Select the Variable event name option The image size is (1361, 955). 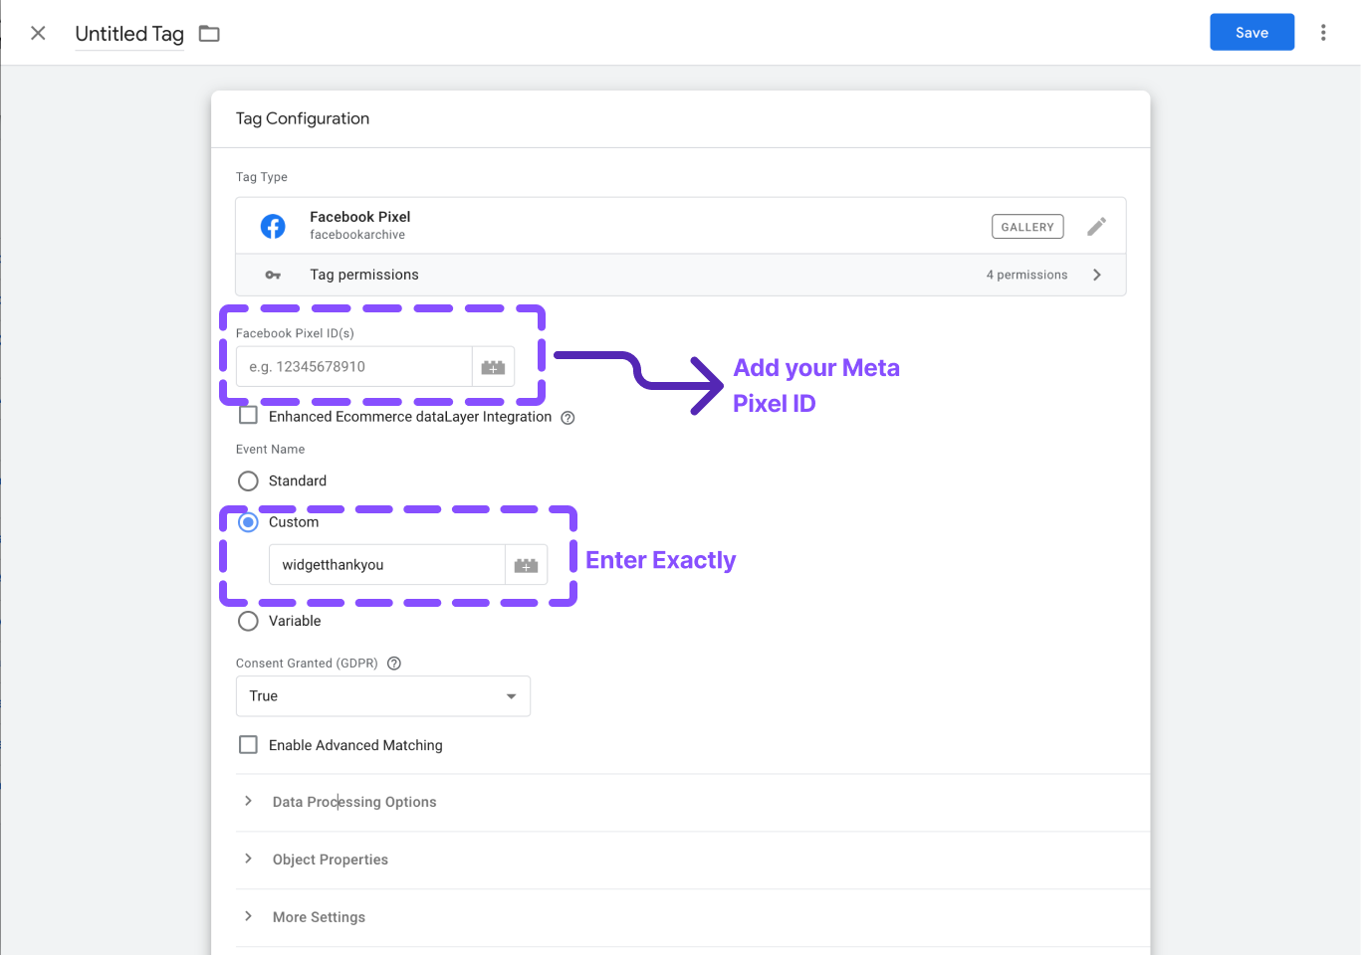[x=249, y=622]
